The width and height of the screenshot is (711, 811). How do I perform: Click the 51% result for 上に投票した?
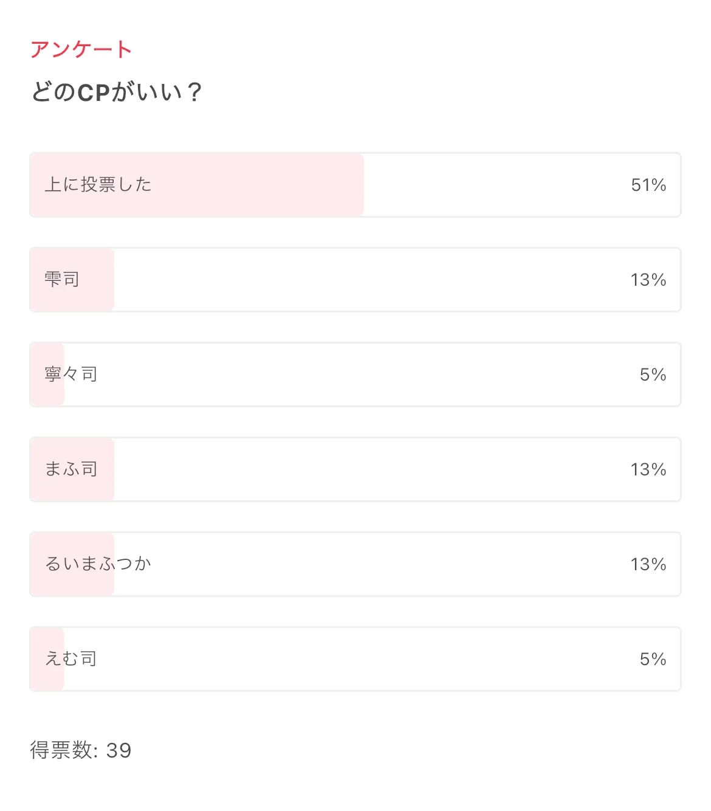[648, 185]
